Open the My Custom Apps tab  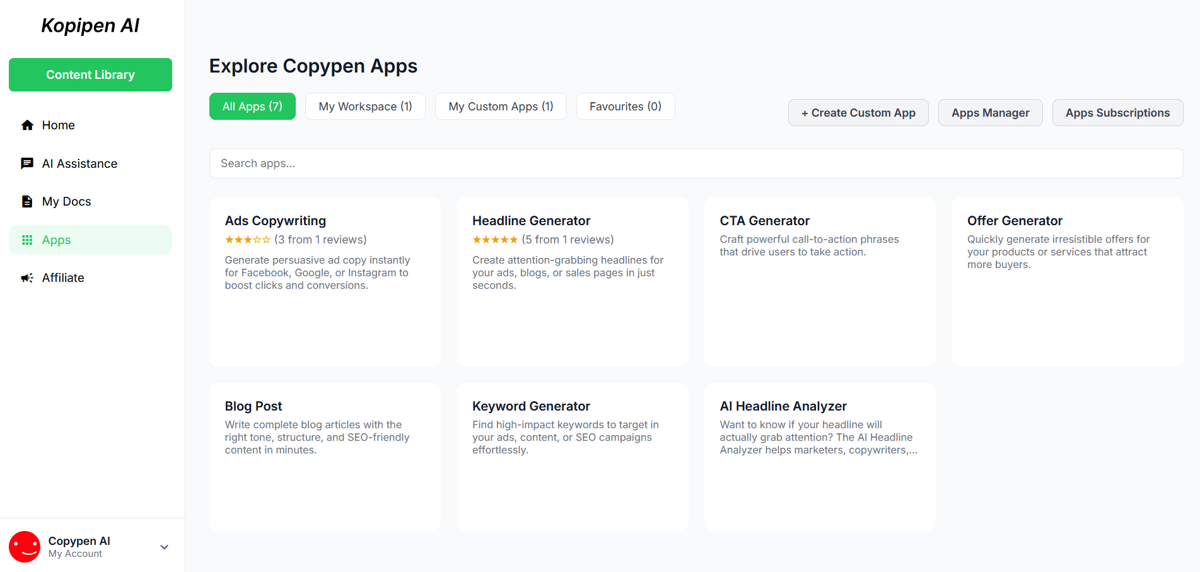[501, 107]
